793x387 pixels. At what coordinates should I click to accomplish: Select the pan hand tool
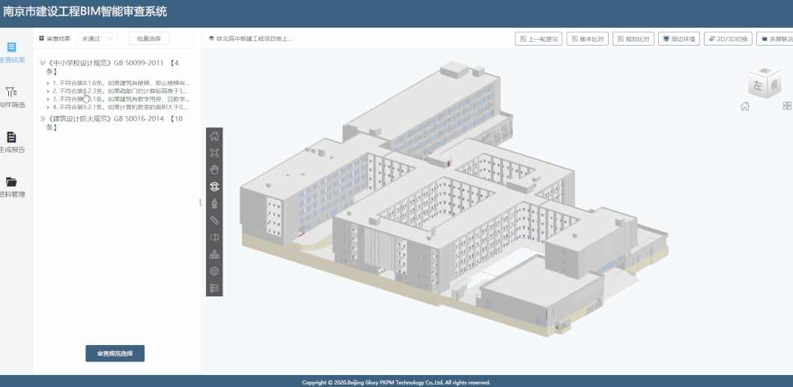coord(214,170)
